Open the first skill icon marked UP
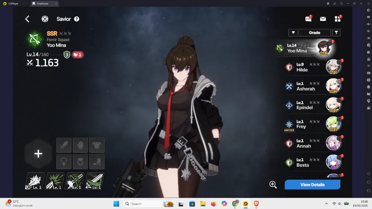 click(x=35, y=181)
